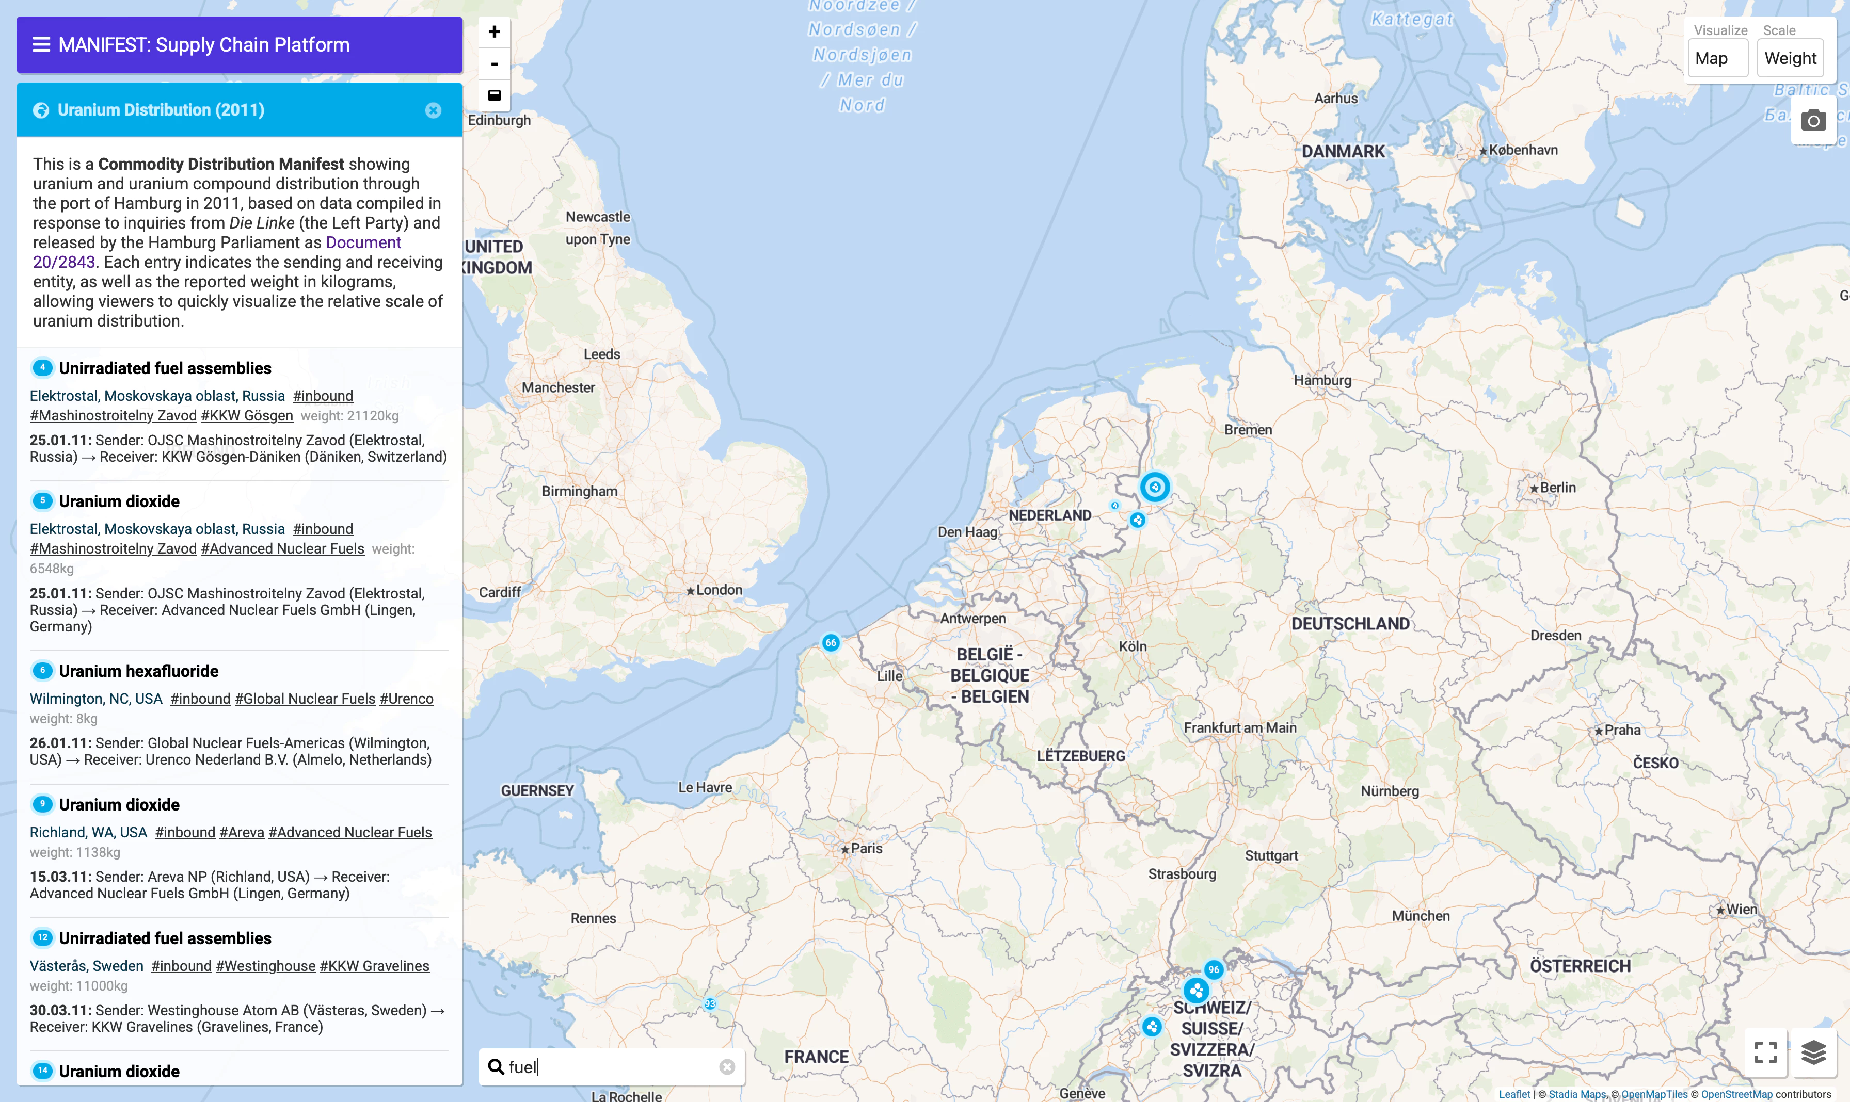Open the OpenStreetMap attribution link

[1736, 1094]
